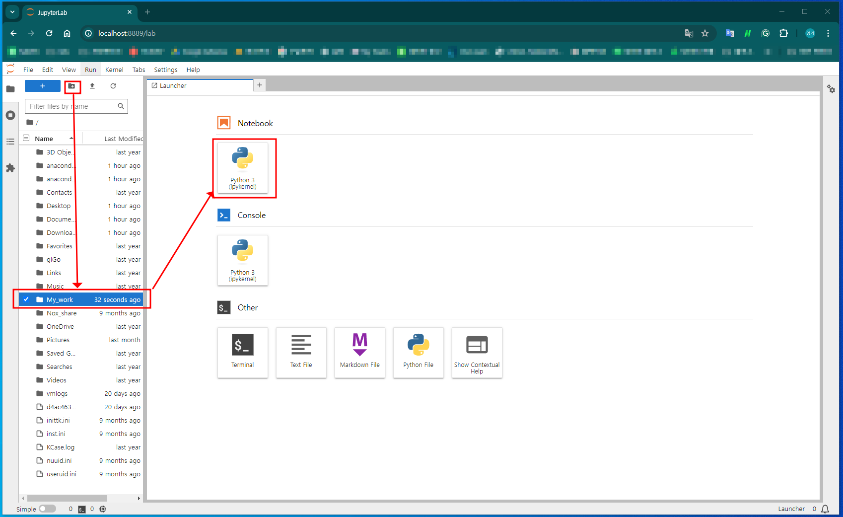Open the Kernel menu

114,70
